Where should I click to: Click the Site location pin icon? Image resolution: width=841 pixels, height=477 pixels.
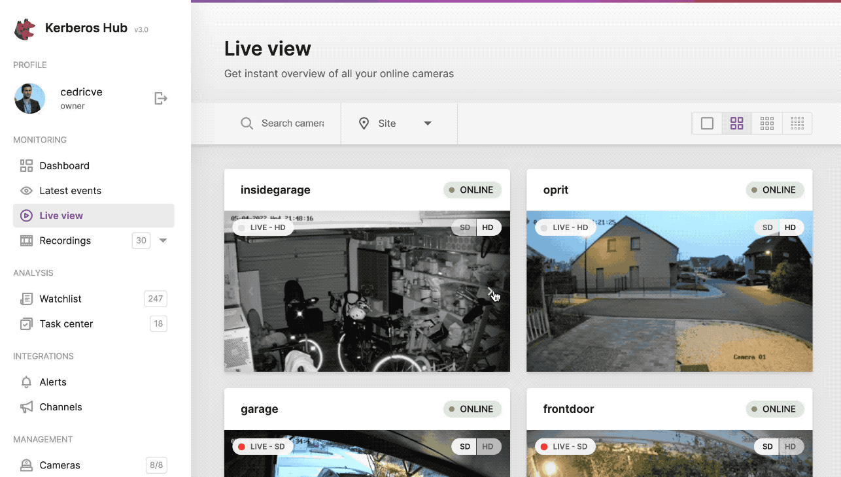364,123
